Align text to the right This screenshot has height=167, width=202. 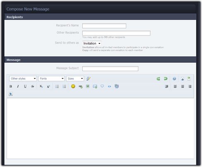190,86
